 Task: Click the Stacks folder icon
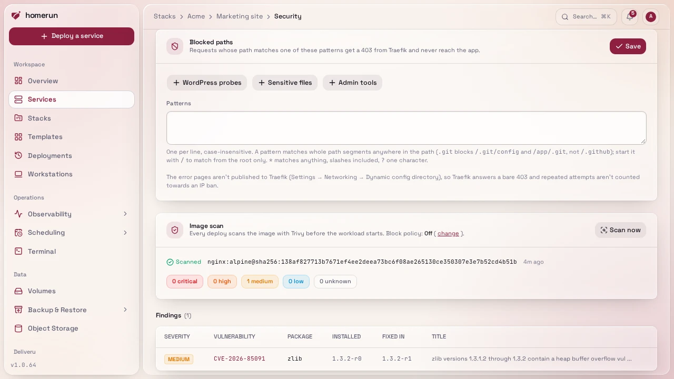tap(18, 118)
